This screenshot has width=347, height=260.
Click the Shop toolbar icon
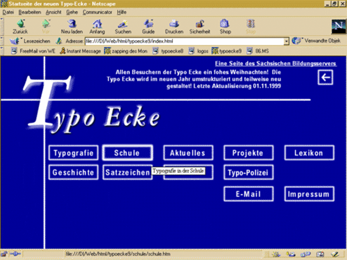(x=225, y=23)
